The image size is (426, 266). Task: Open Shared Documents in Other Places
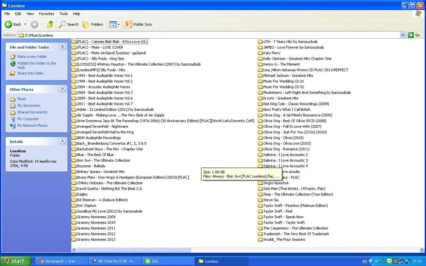pyautogui.click(x=32, y=112)
